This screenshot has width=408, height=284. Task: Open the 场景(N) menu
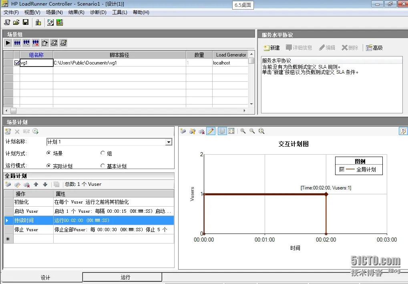(x=54, y=12)
